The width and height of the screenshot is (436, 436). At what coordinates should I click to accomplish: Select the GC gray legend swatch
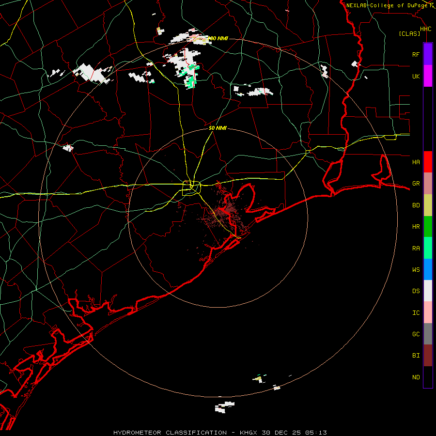428,334
